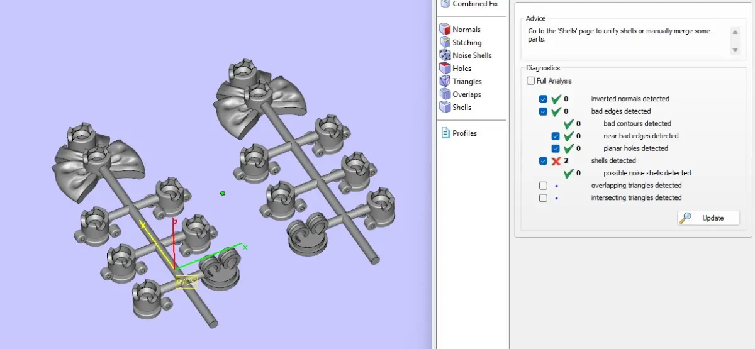Click the Overlaps page icon
The height and width of the screenshot is (349, 755).
(x=445, y=94)
